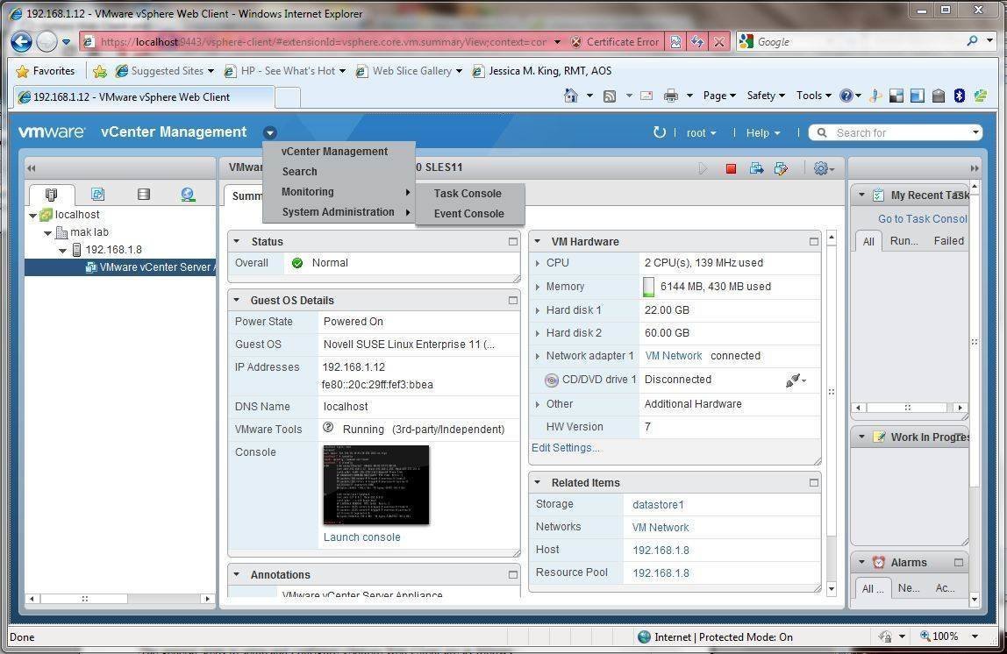Open the VM Actions gear menu
Screen dimensions: 1007x654
click(824, 169)
